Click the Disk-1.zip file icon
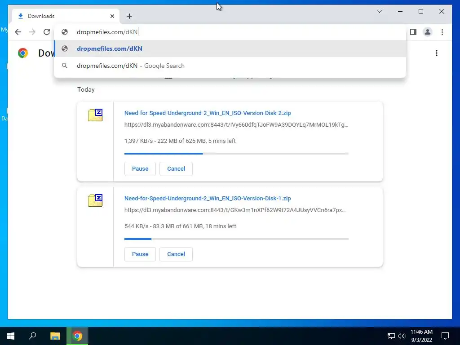The width and height of the screenshot is (460, 345). click(x=95, y=200)
